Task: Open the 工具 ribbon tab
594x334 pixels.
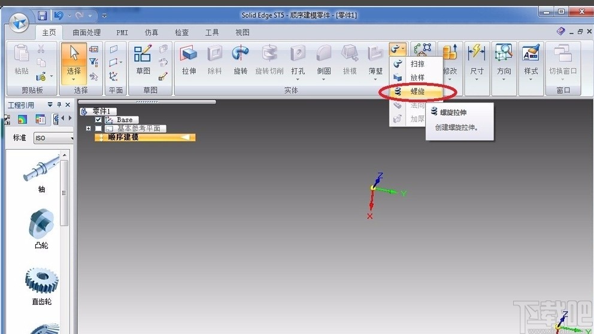Action: click(x=212, y=32)
